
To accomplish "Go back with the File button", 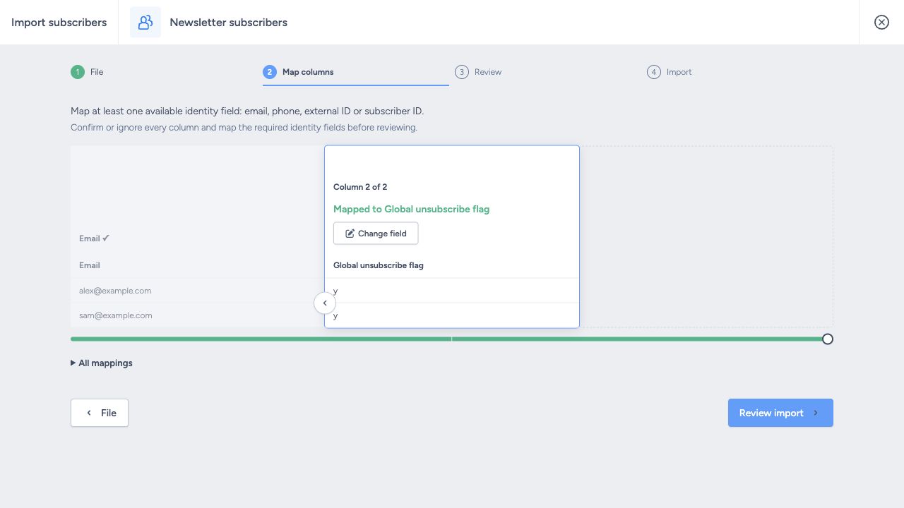I will tap(100, 413).
